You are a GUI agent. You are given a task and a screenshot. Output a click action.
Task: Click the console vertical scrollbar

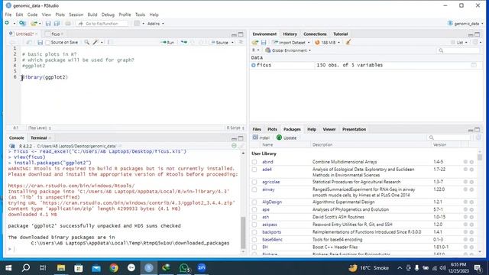(x=243, y=232)
